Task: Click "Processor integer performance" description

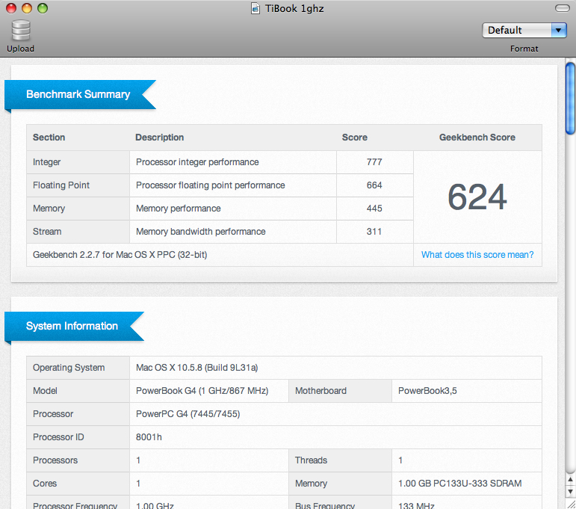Action: click(x=197, y=162)
